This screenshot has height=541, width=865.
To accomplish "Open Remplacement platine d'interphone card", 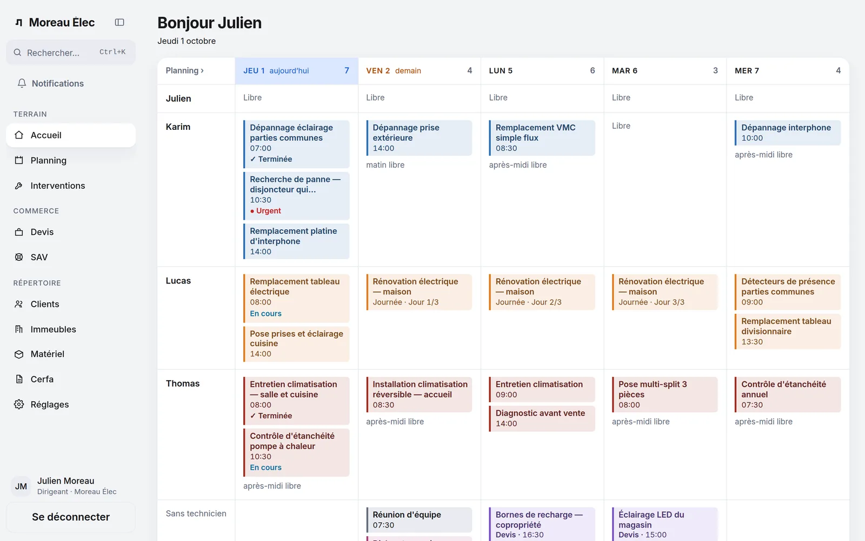I will (296, 241).
